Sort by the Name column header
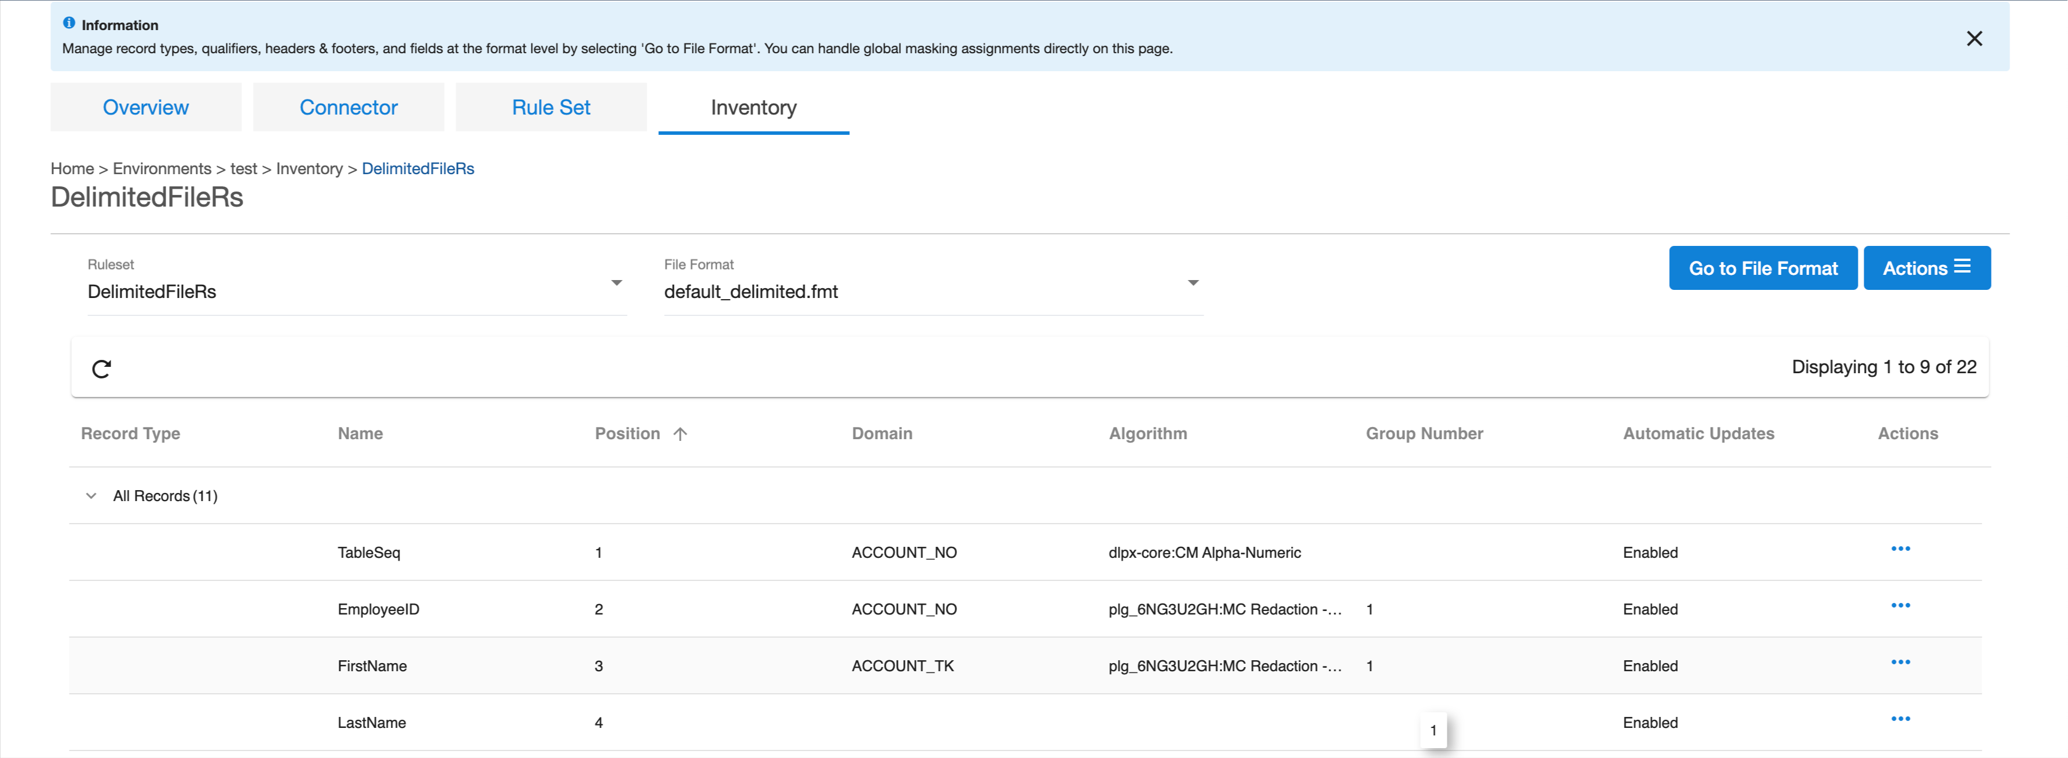Image resolution: width=2068 pixels, height=758 pixels. (360, 434)
